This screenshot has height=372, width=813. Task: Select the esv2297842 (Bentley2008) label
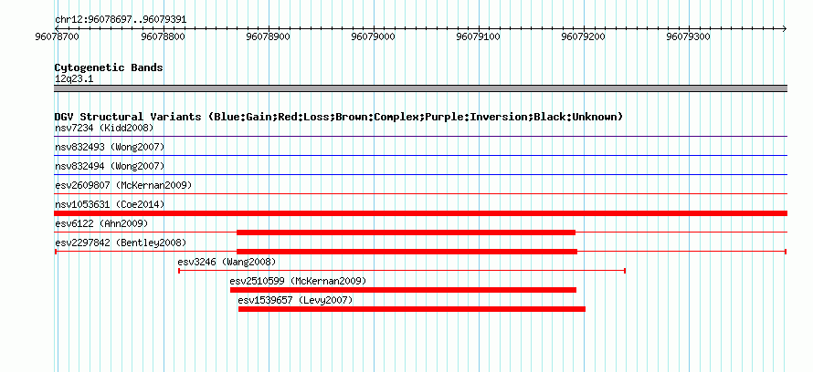pos(121,243)
